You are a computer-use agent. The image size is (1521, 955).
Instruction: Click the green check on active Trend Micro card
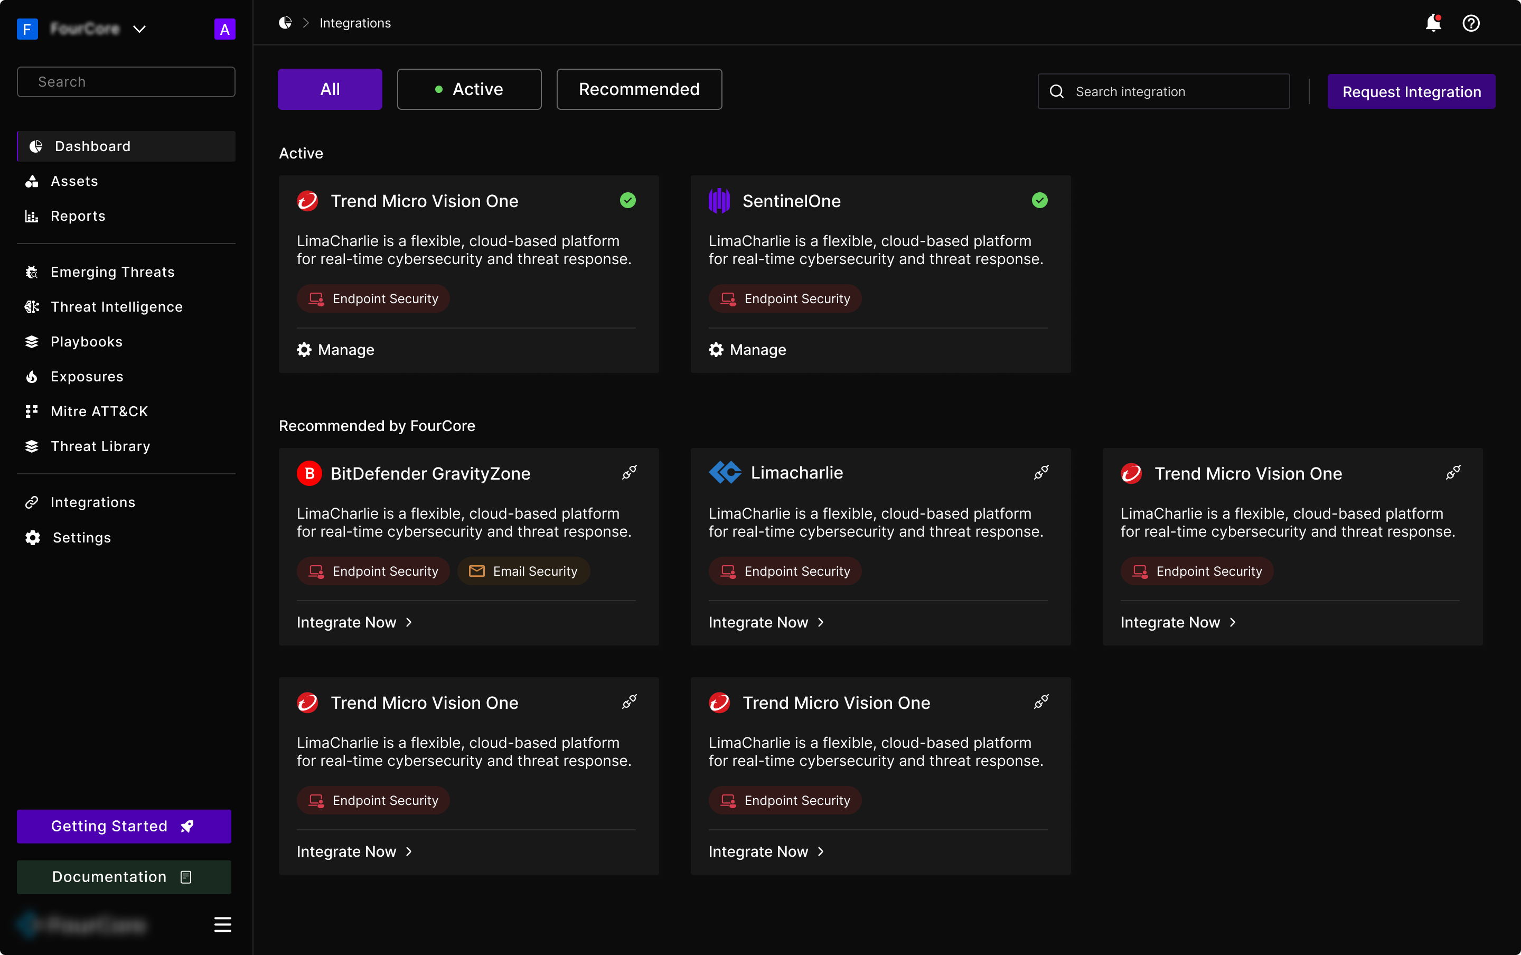pos(627,200)
